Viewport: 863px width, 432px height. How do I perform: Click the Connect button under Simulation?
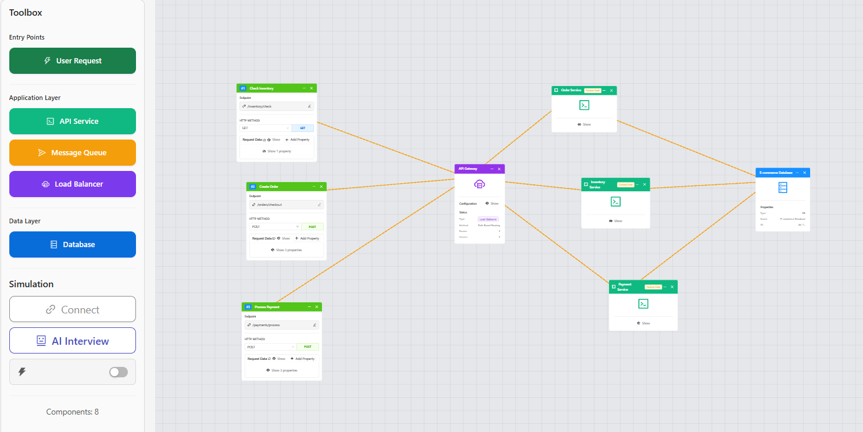point(73,309)
